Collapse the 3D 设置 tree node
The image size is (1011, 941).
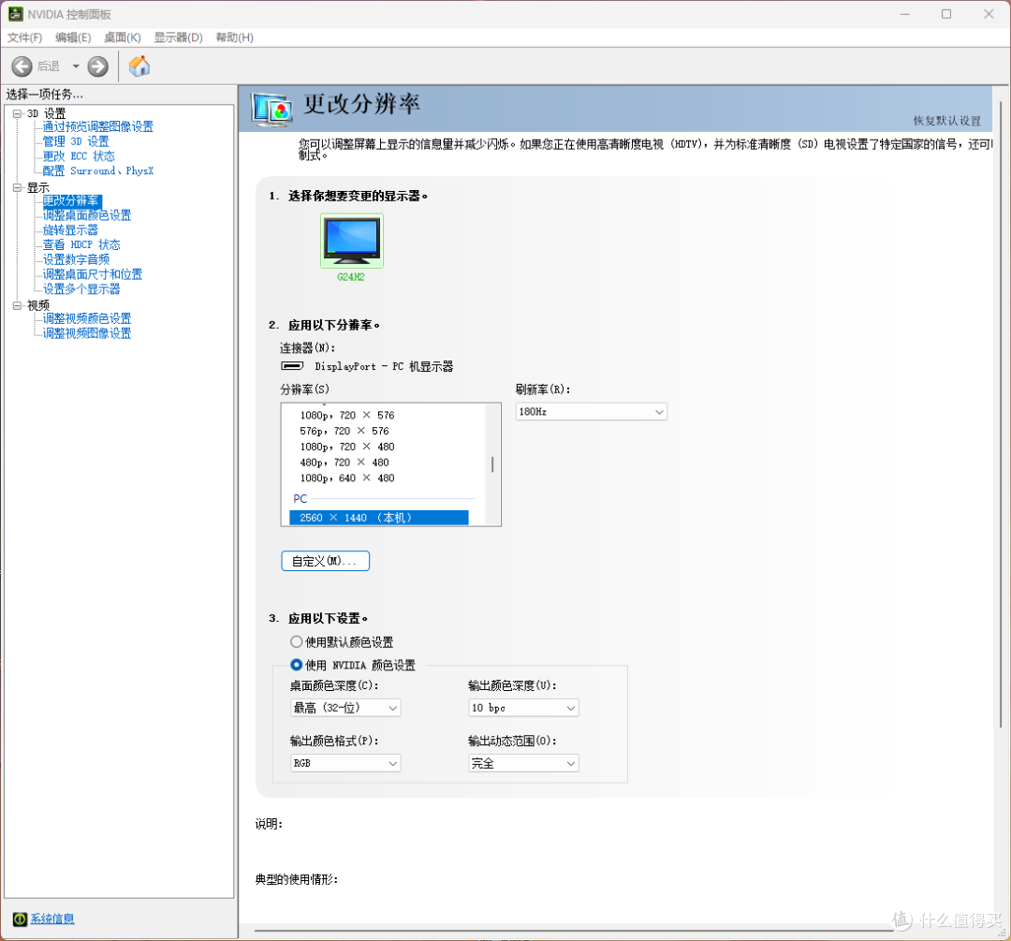pos(17,113)
